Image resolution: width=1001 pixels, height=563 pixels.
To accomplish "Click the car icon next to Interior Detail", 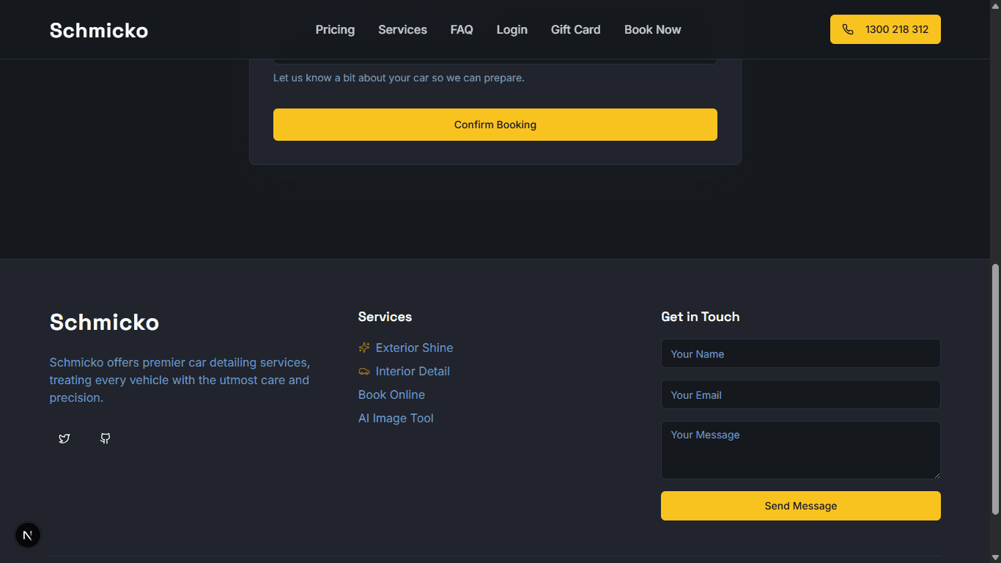I will 363,371.
